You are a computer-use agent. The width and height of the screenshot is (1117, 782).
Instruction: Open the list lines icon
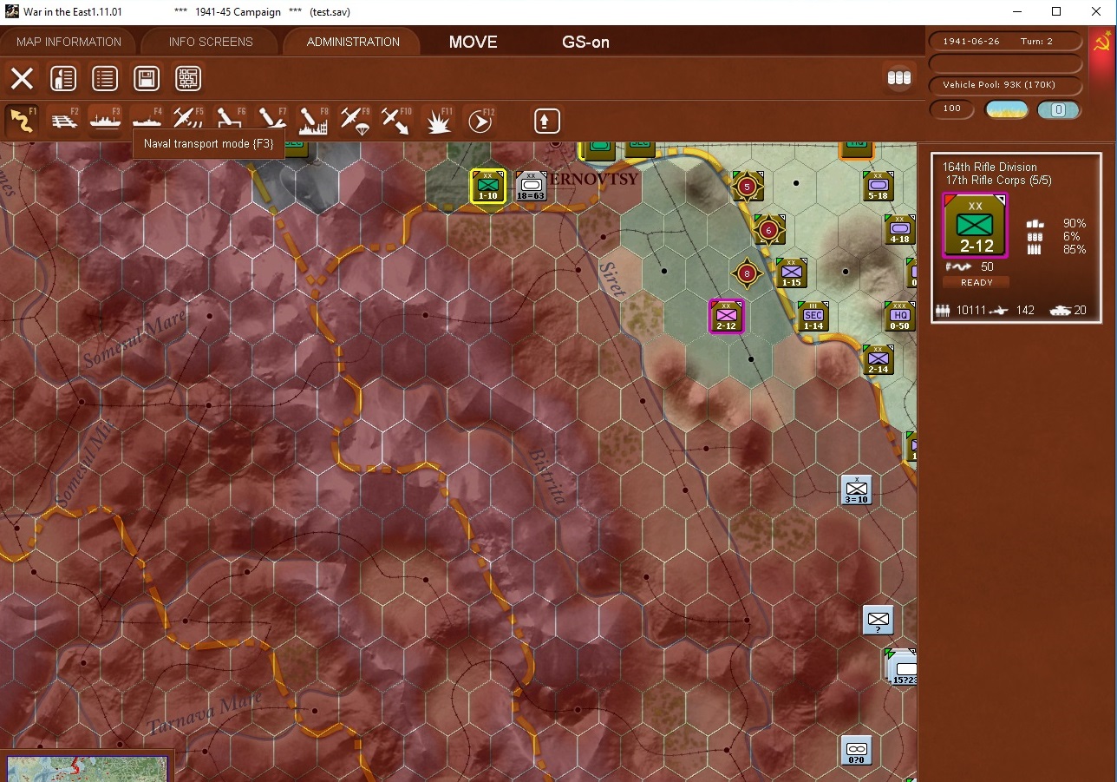click(x=105, y=79)
